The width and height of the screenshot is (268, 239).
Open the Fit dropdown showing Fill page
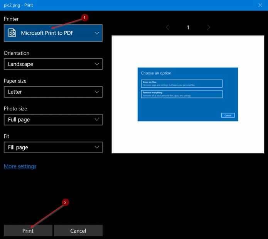(x=53, y=147)
